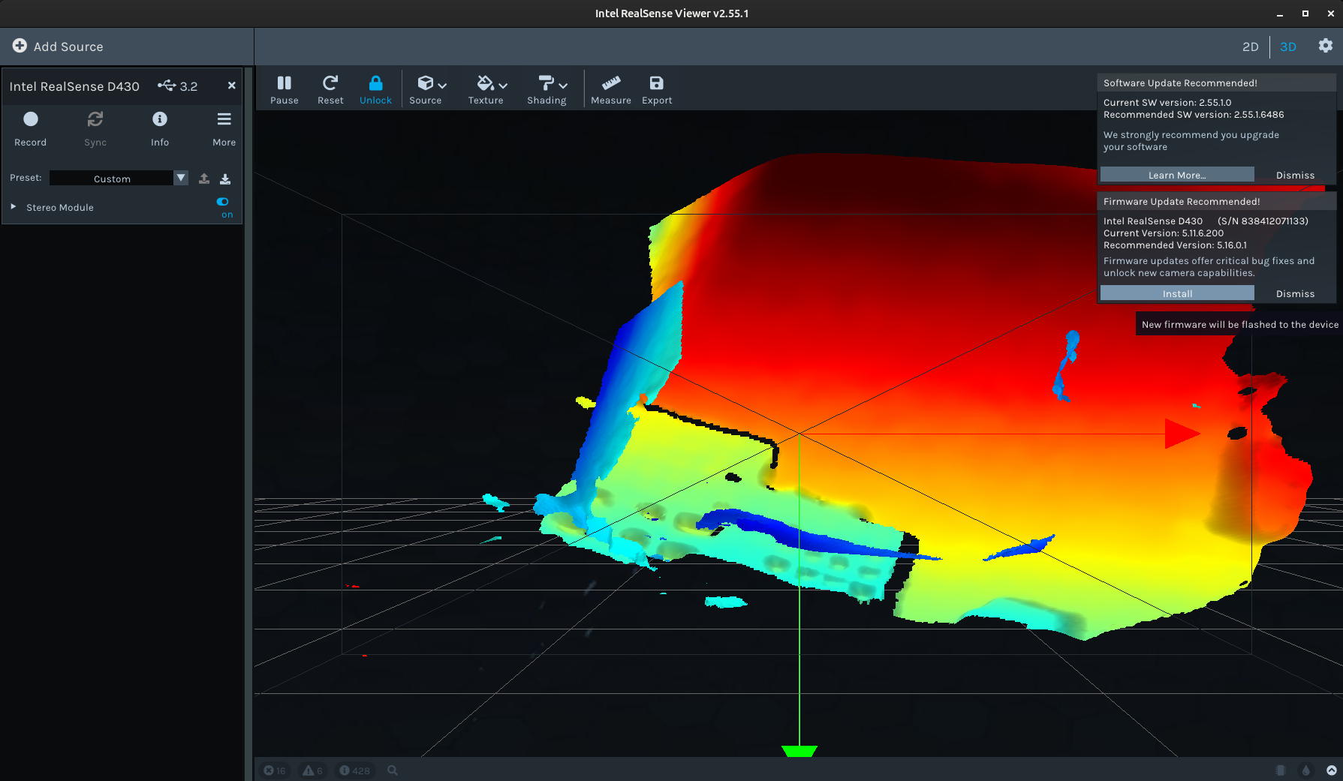Click the log search magnifier icon
This screenshot has width=1343, height=781.
[392, 770]
